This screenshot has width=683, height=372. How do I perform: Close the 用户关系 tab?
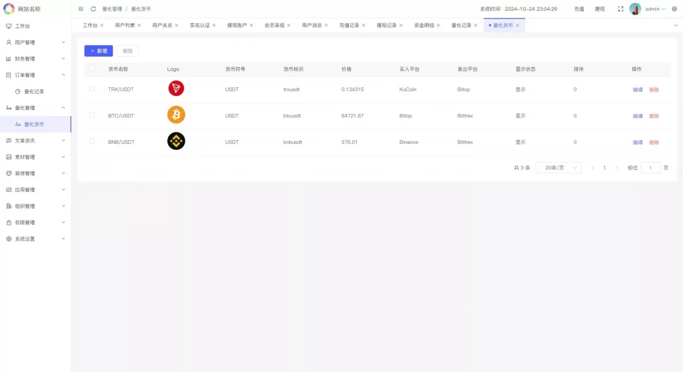(177, 25)
